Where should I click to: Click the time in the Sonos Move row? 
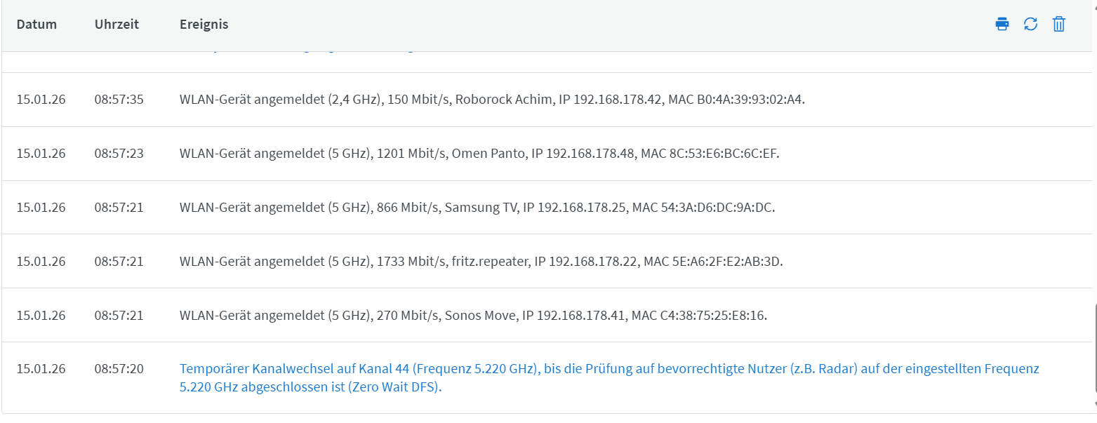tap(119, 316)
